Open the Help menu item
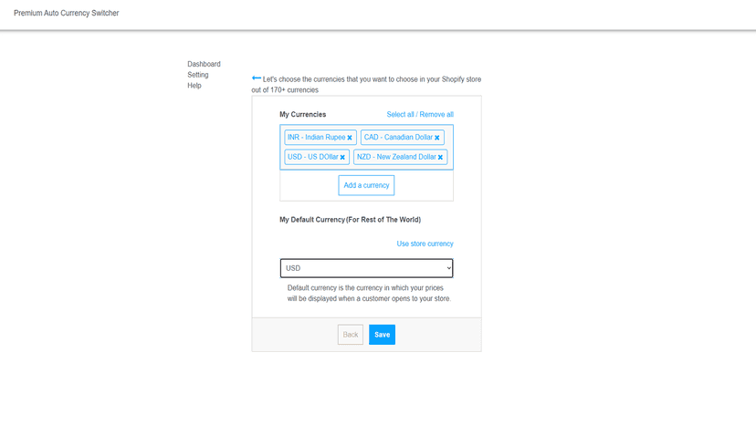Image resolution: width=756 pixels, height=425 pixels. click(x=194, y=86)
